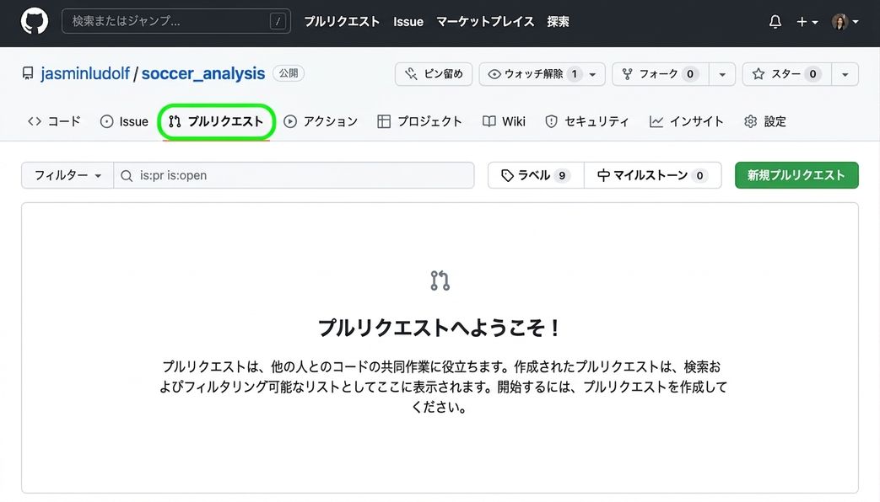
Task: Click the circle-dot icon of Issue tab
Action: click(x=106, y=121)
